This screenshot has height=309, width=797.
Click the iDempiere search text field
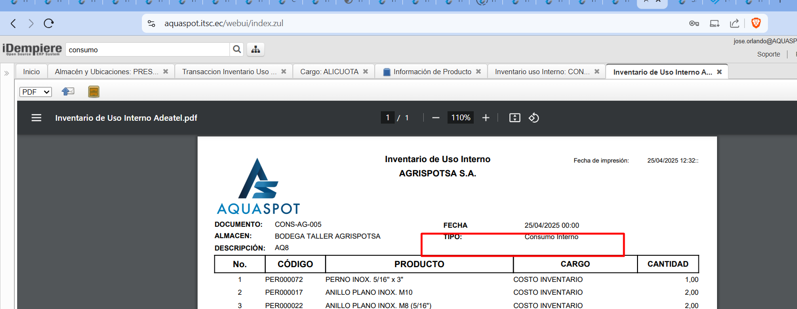(148, 49)
